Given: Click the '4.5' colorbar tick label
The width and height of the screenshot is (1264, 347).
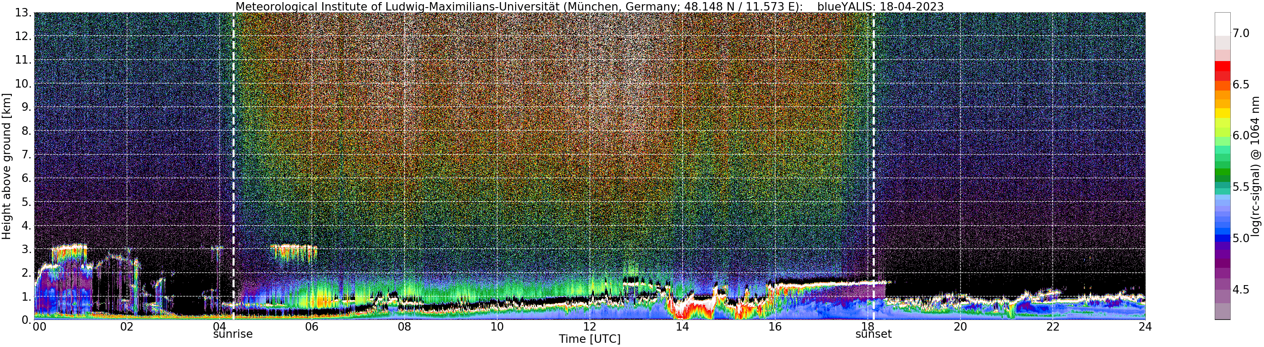Looking at the screenshot, I should [1241, 290].
